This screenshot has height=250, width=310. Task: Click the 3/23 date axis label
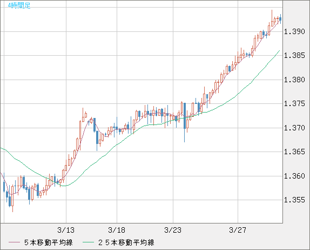173,230
